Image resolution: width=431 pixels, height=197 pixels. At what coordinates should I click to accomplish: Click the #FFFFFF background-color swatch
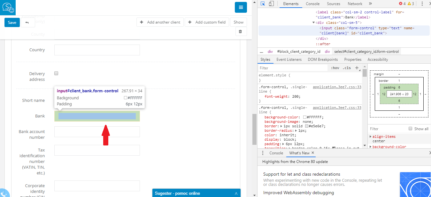point(305,117)
